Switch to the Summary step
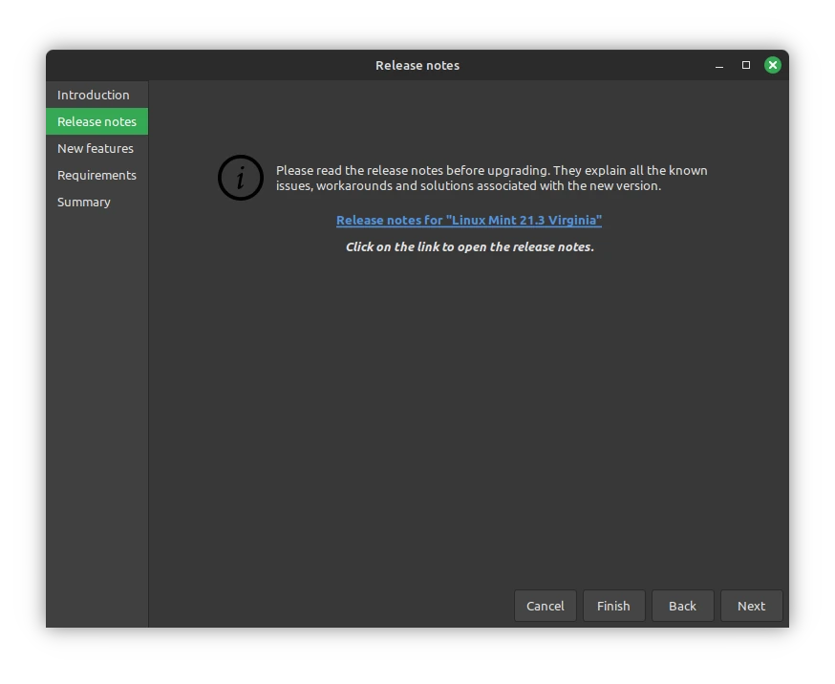 coord(84,202)
